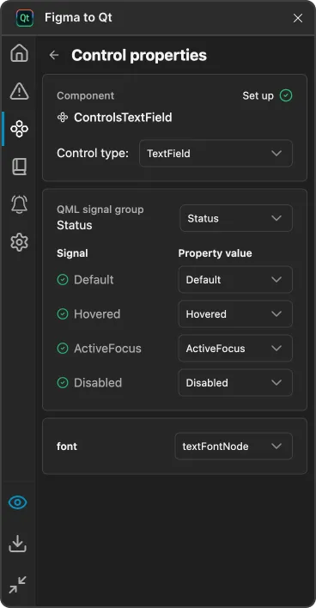The height and width of the screenshot is (608, 316).
Task: Open the ActiveFocus property value dropdown
Action: pos(235,348)
